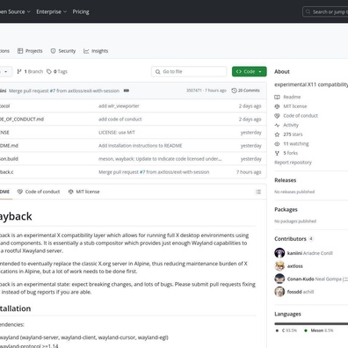Select the Meson 6.5% language entry
The image size is (348, 348).
click(x=319, y=330)
